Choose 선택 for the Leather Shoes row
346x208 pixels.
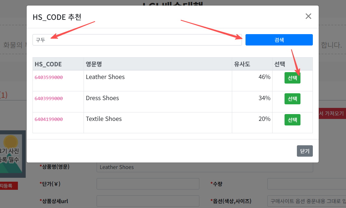tap(292, 78)
